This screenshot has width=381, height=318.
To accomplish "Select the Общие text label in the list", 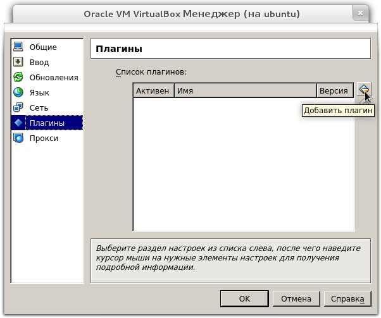I will [x=43, y=47].
